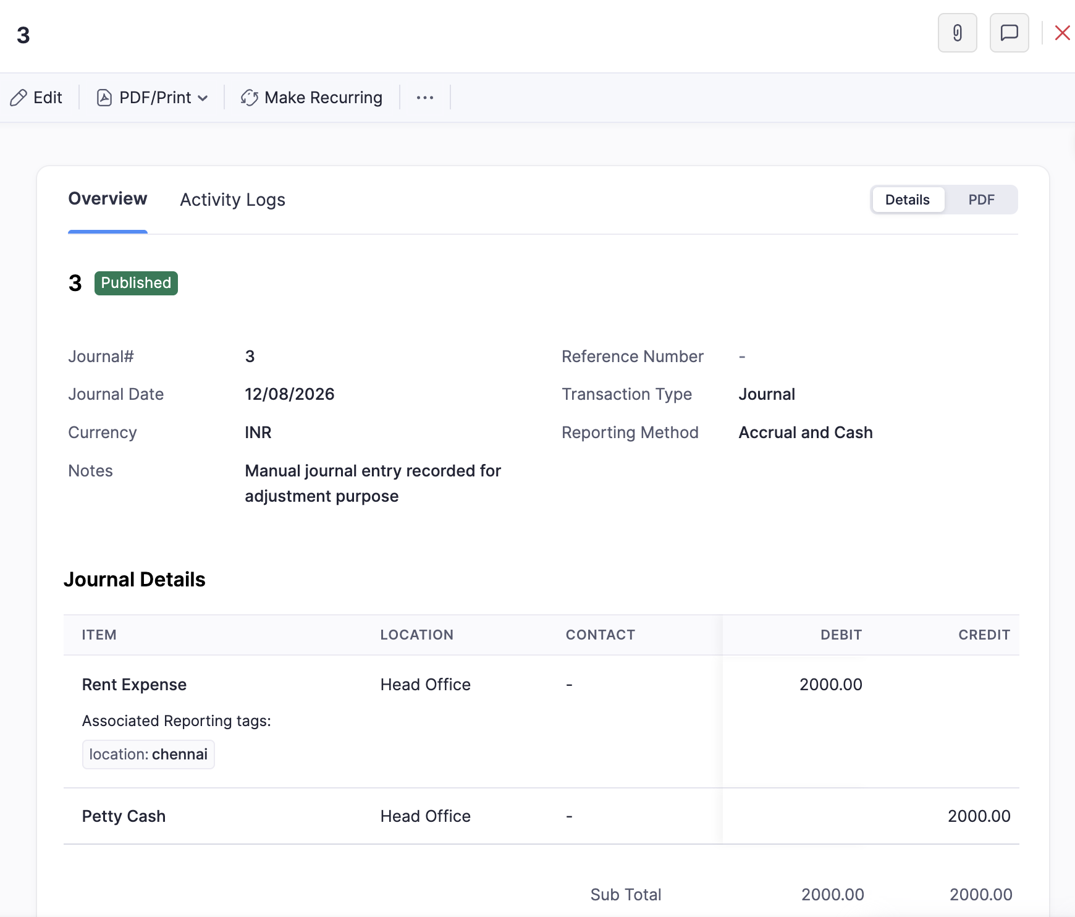1075x917 pixels.
Task: Click the DEBIT column header
Action: pyautogui.click(x=841, y=635)
